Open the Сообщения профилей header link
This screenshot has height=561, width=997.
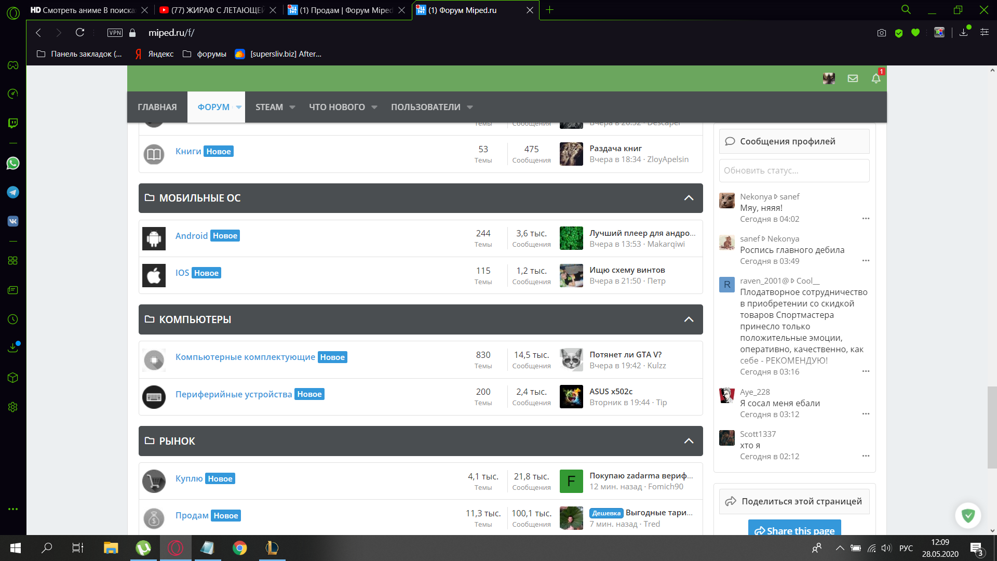(788, 141)
